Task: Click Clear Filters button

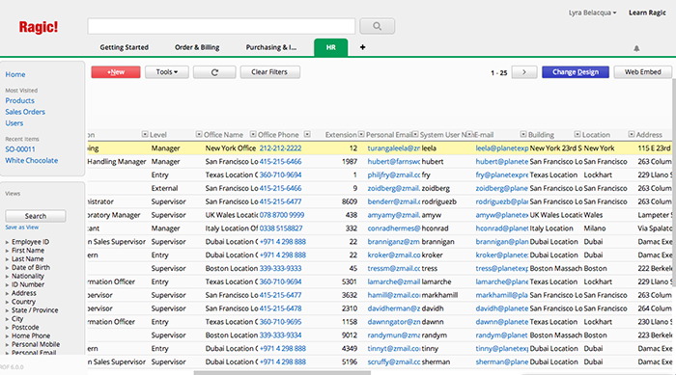Action: (269, 72)
